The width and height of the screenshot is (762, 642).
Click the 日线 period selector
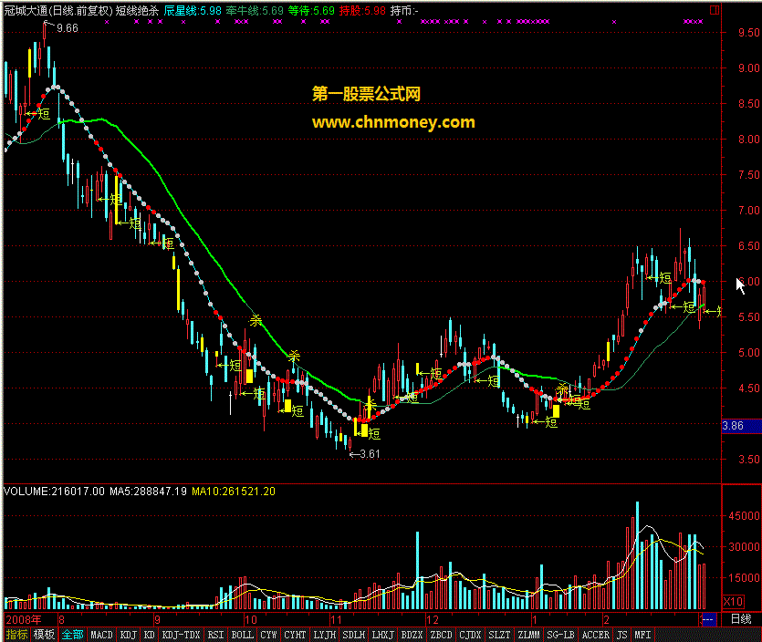tap(741, 619)
